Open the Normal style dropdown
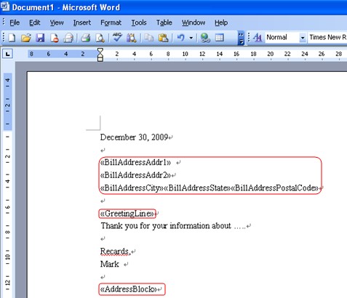 click(x=303, y=38)
